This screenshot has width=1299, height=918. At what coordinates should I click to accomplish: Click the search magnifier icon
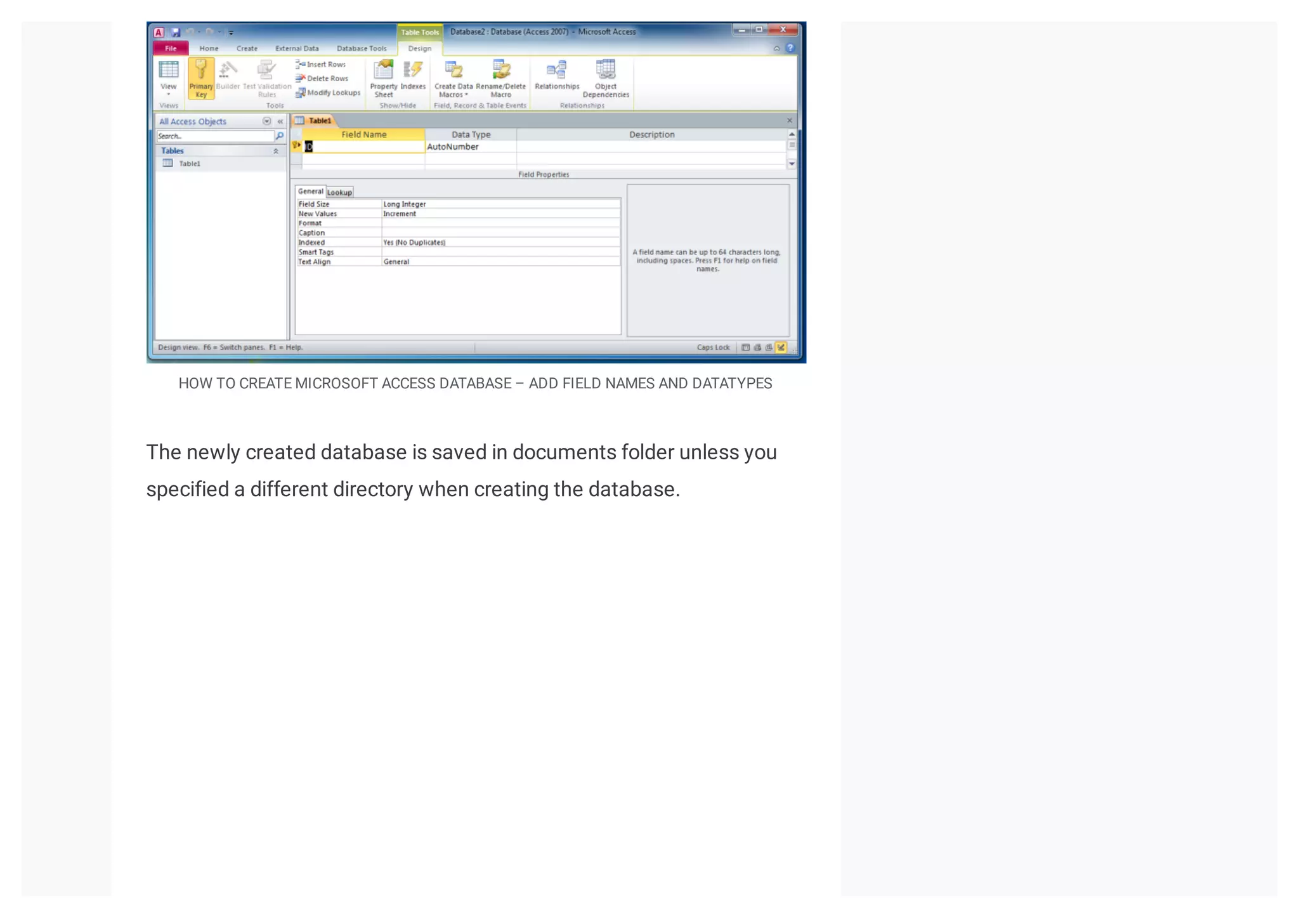(x=280, y=136)
